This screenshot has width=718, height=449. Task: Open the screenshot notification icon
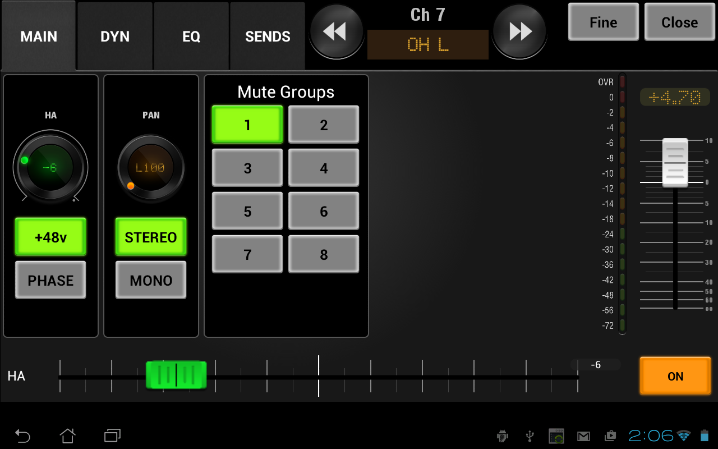coord(556,436)
